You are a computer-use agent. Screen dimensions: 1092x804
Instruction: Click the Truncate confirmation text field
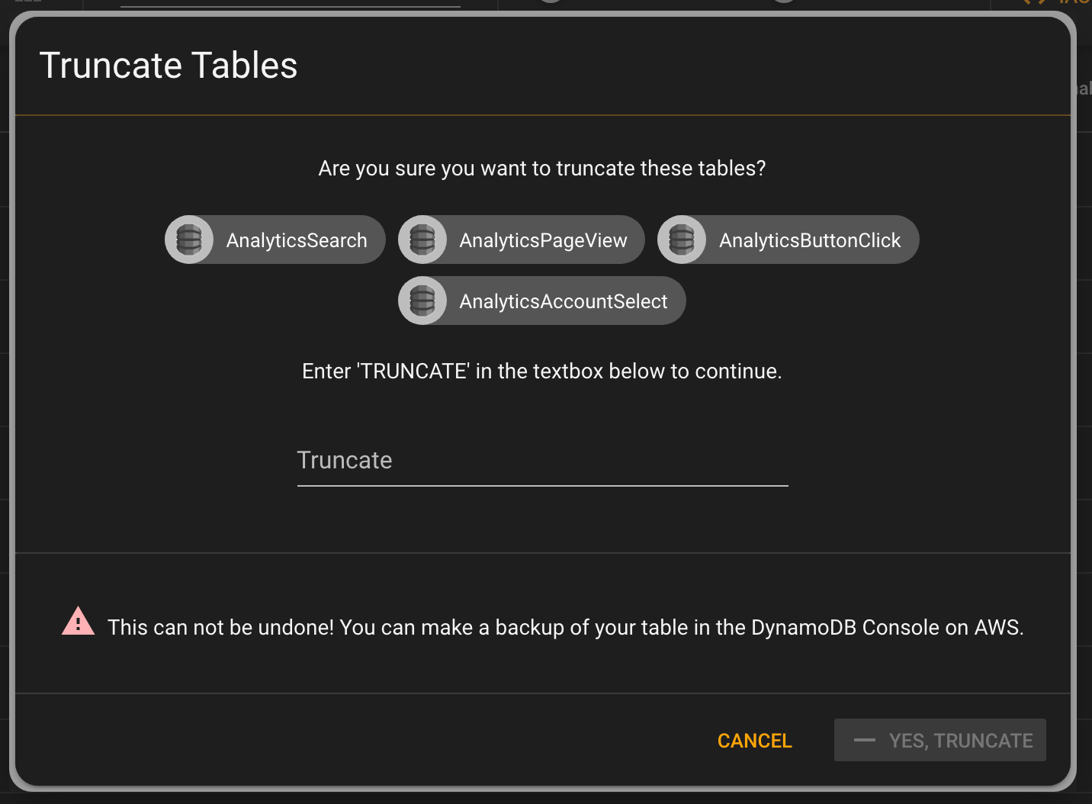point(542,461)
